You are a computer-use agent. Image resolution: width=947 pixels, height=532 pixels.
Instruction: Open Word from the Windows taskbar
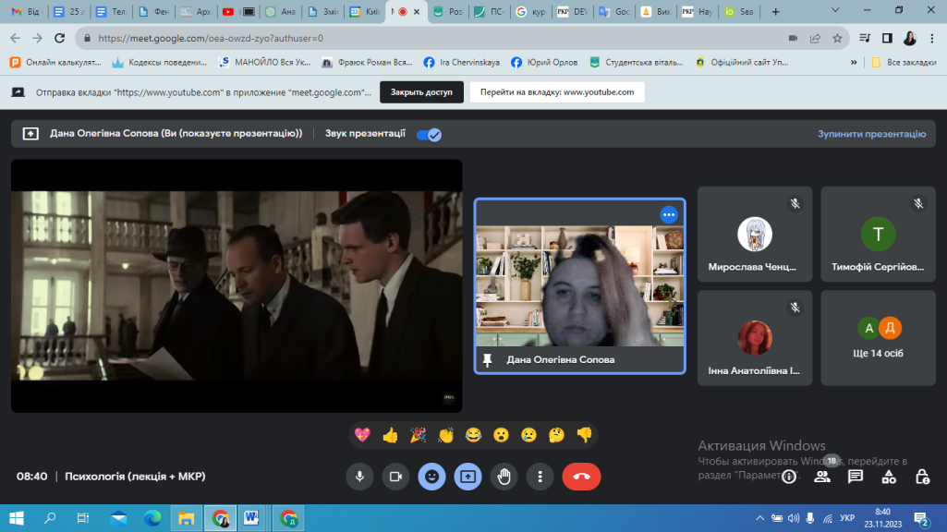(x=251, y=518)
